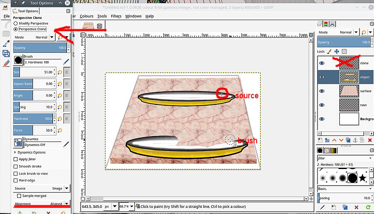Select the rectangle select tool in toolbox
Screen dimensions: 374x214
click(x=6, y=34)
